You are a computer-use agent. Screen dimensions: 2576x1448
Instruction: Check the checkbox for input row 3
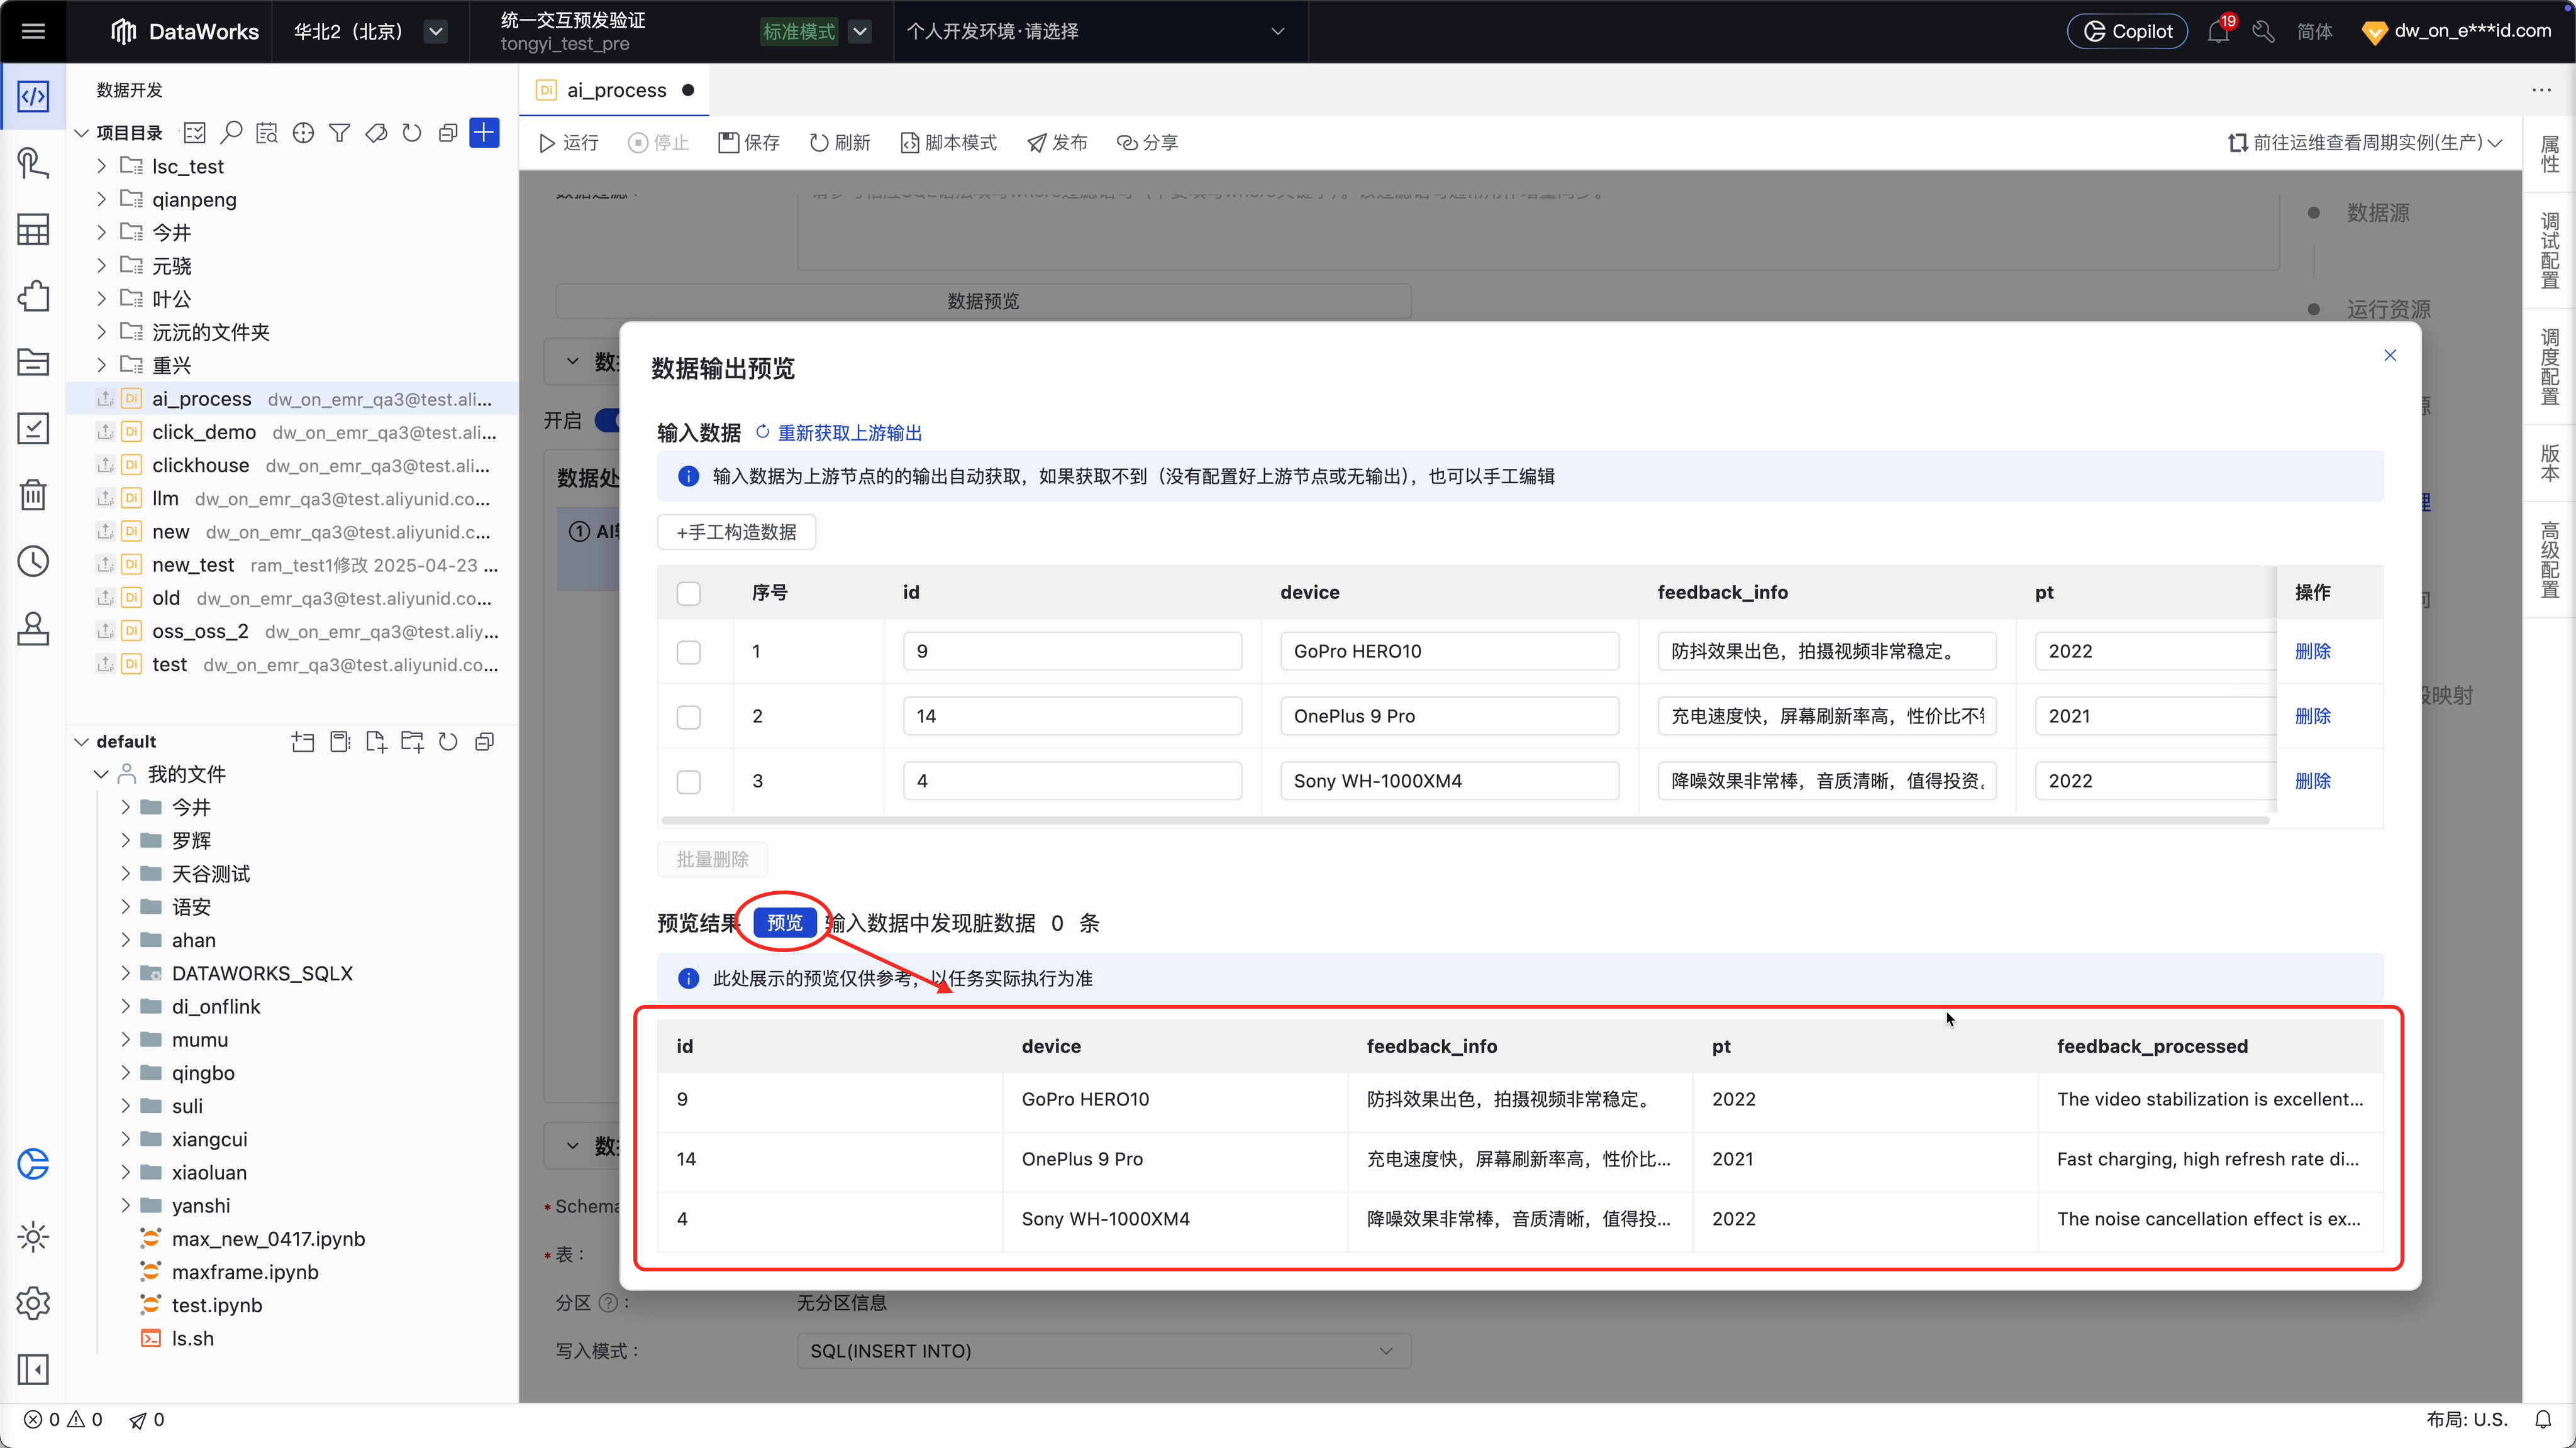click(x=688, y=781)
